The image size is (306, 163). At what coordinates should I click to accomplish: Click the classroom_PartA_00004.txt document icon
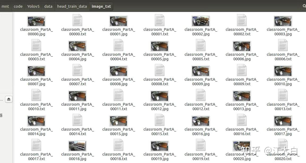[119, 45]
